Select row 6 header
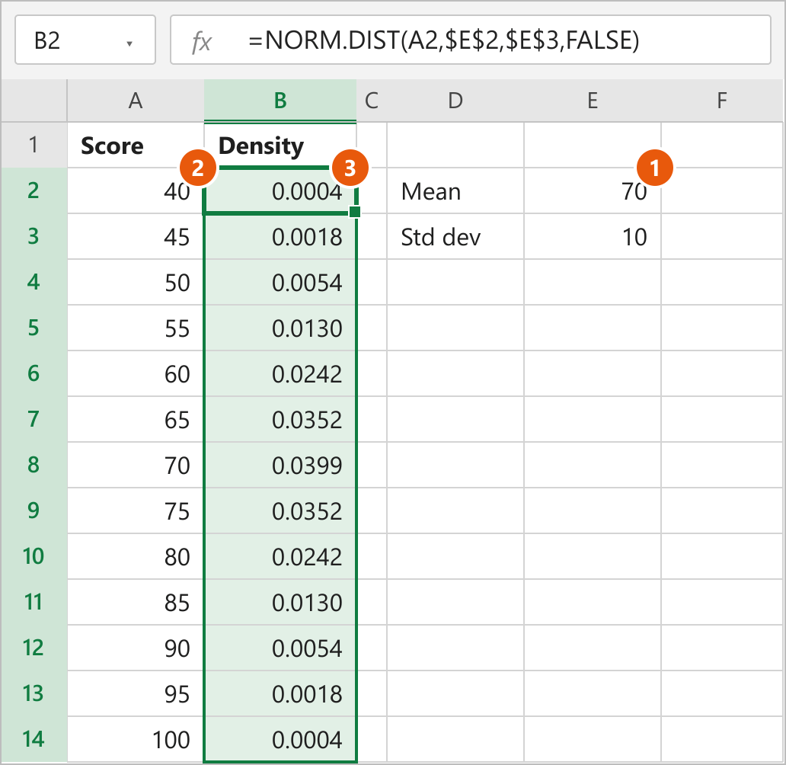 point(34,373)
